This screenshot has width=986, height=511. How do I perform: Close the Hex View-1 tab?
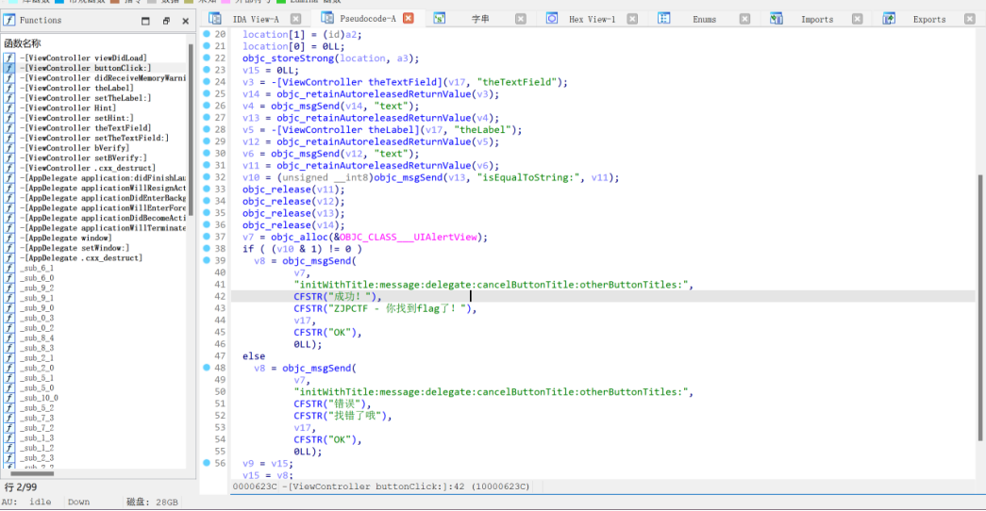(632, 19)
